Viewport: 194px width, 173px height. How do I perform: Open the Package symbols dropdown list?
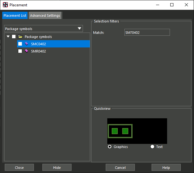(x=43, y=28)
